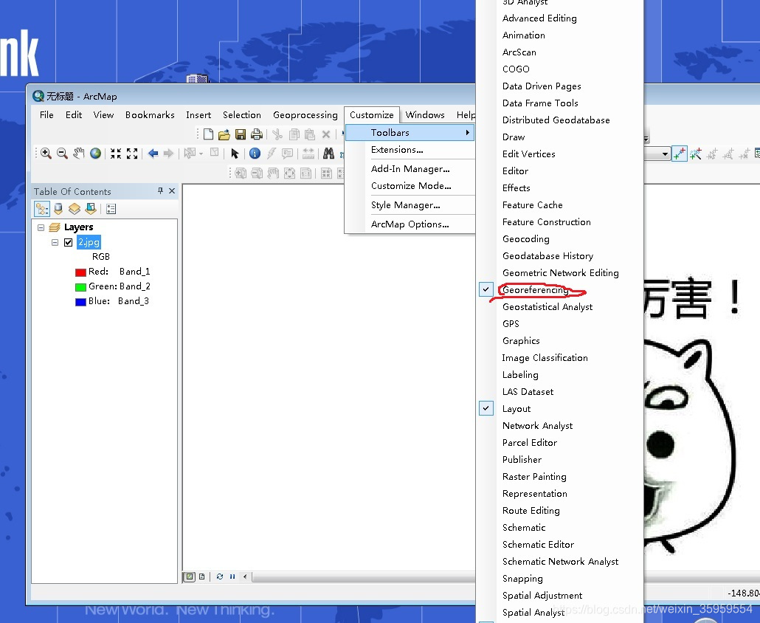Open the Windows menu
The image size is (760, 623).
tap(425, 115)
